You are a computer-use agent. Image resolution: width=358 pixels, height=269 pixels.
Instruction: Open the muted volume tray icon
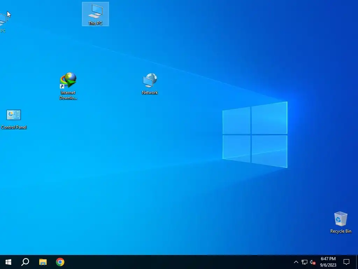[x=313, y=262]
